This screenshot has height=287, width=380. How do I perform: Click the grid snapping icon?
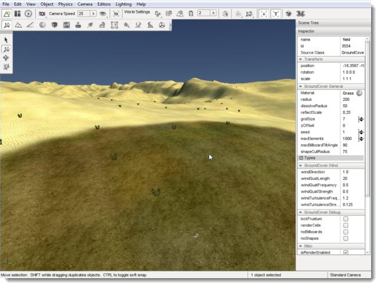(x=170, y=13)
